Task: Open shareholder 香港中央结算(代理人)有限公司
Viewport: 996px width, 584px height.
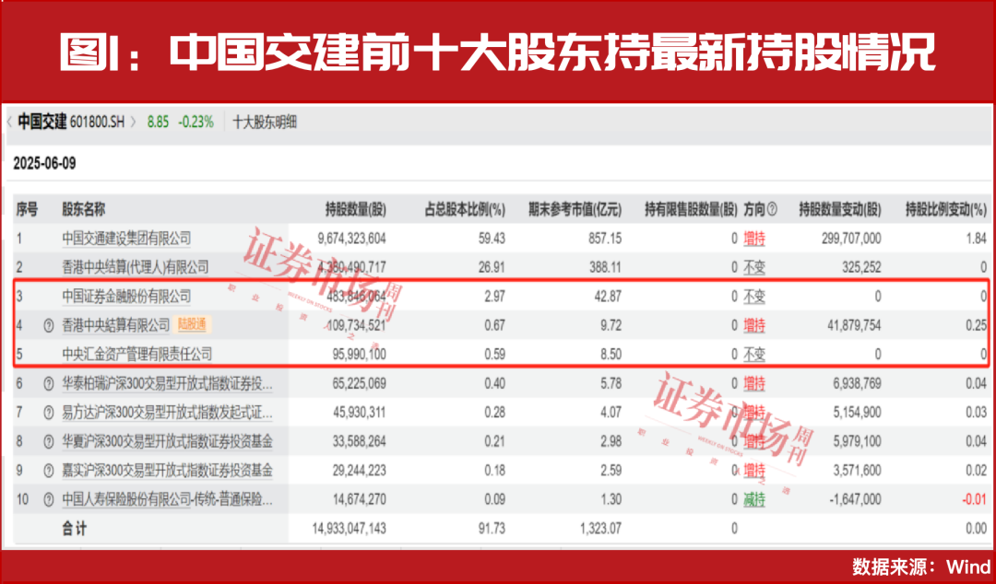Action: tap(135, 267)
